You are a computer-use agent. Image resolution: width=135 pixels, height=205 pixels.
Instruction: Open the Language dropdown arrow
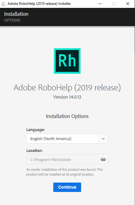tap(103, 139)
